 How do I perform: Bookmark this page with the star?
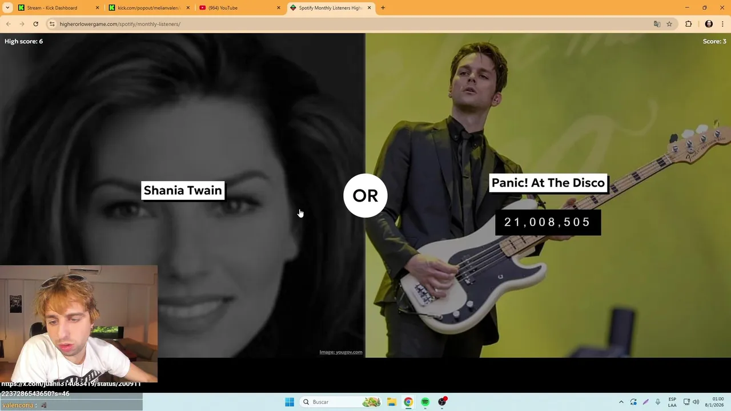(x=669, y=24)
